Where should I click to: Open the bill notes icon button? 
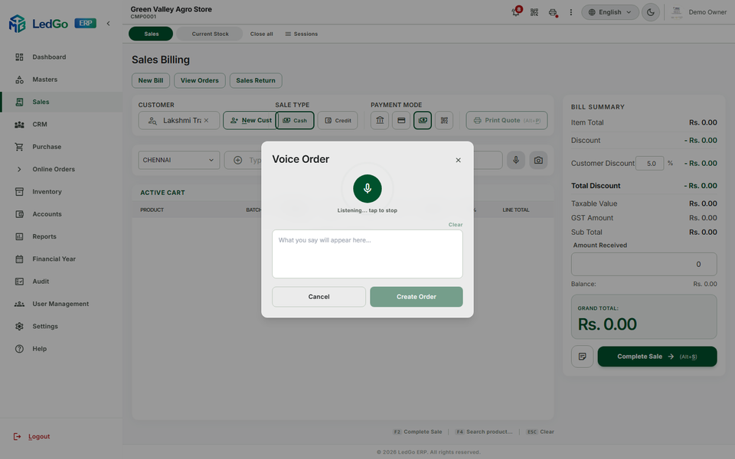582,356
